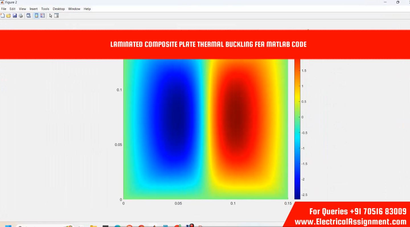The height and width of the screenshot is (227, 410).
Task: Print the figure with the printer icon
Action: pyautogui.click(x=21, y=16)
